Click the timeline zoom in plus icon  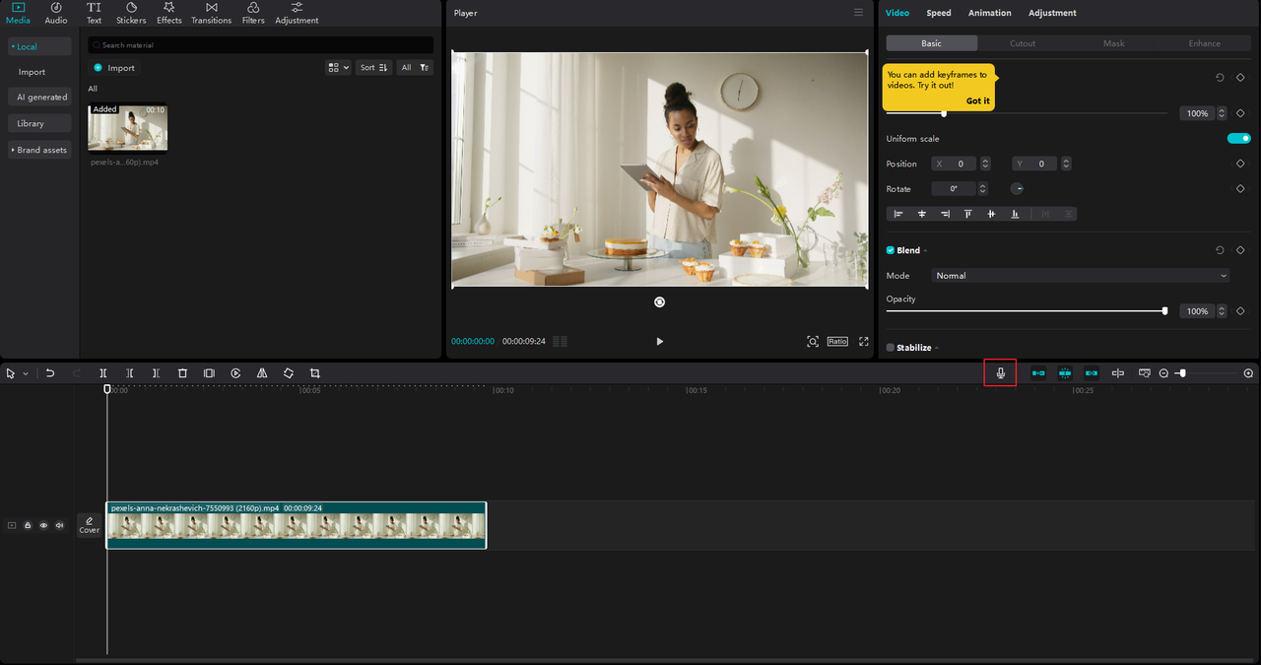[1248, 373]
